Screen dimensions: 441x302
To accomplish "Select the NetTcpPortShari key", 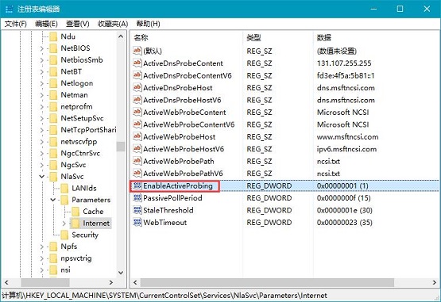I will pyautogui.click(x=88, y=130).
